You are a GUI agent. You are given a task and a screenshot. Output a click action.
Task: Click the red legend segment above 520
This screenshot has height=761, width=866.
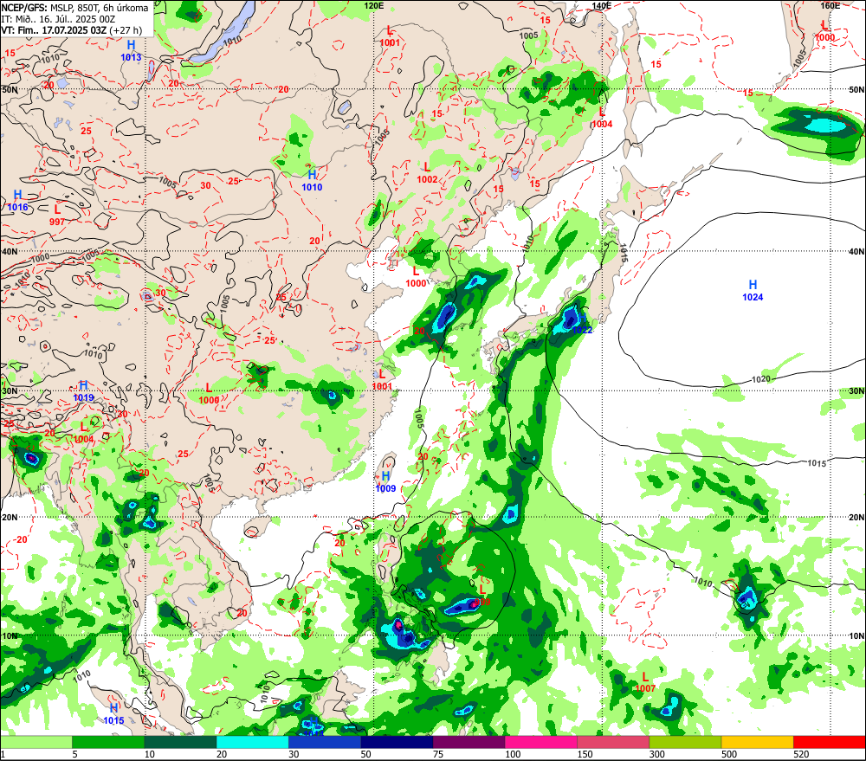[830, 742]
